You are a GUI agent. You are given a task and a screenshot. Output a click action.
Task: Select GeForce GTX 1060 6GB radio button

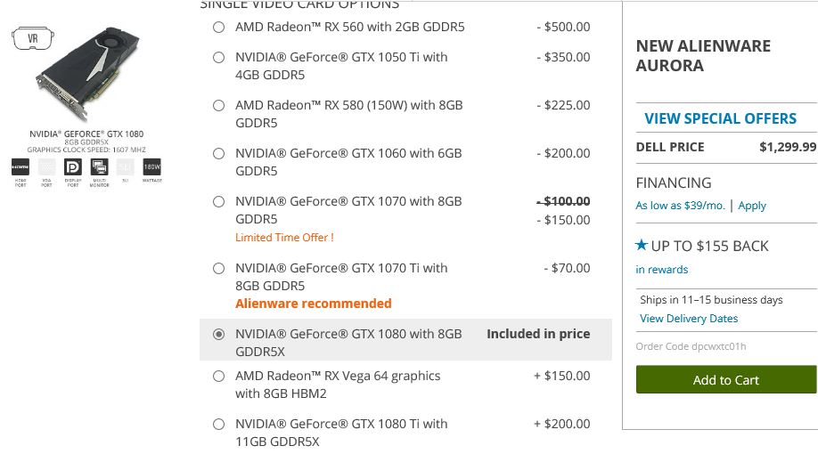point(218,153)
